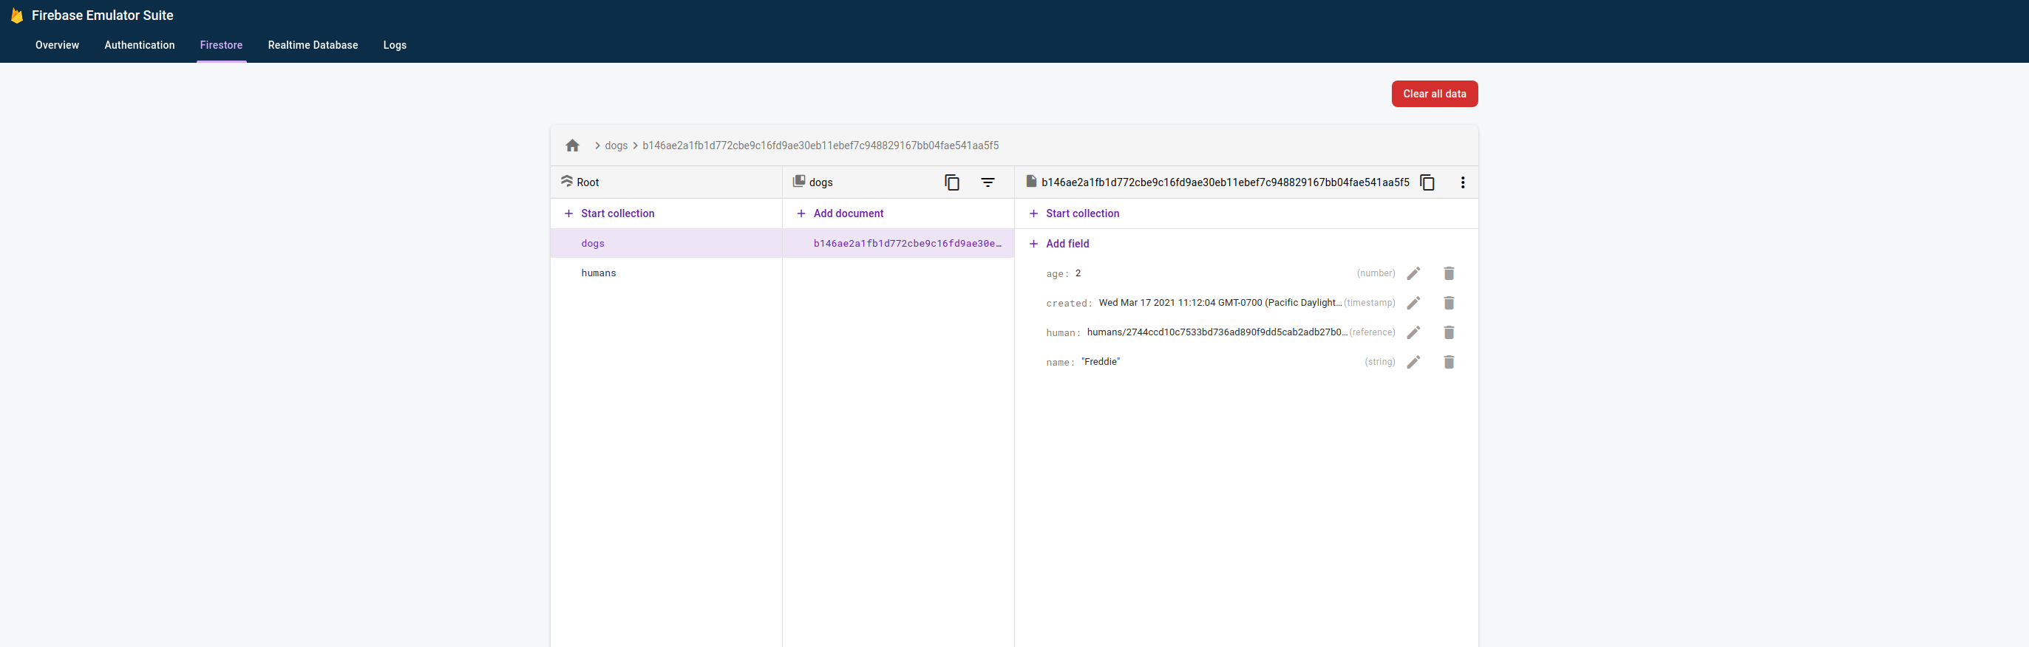Open the Overview tab
Image resolution: width=2029 pixels, height=647 pixels.
pos(58,45)
